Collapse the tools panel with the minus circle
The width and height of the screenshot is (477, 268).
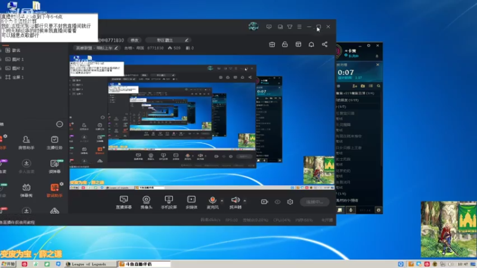pos(59,124)
